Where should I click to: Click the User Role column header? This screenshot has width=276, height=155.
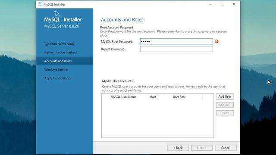coord(187,97)
